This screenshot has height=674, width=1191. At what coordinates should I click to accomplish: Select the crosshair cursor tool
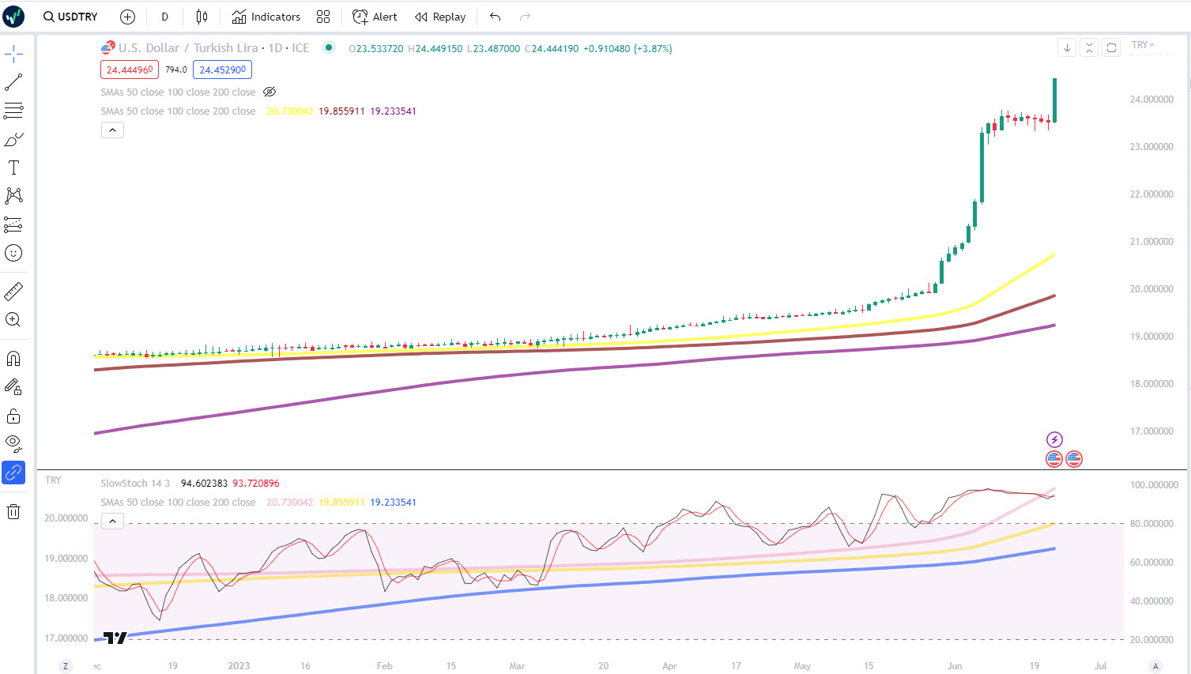point(13,54)
